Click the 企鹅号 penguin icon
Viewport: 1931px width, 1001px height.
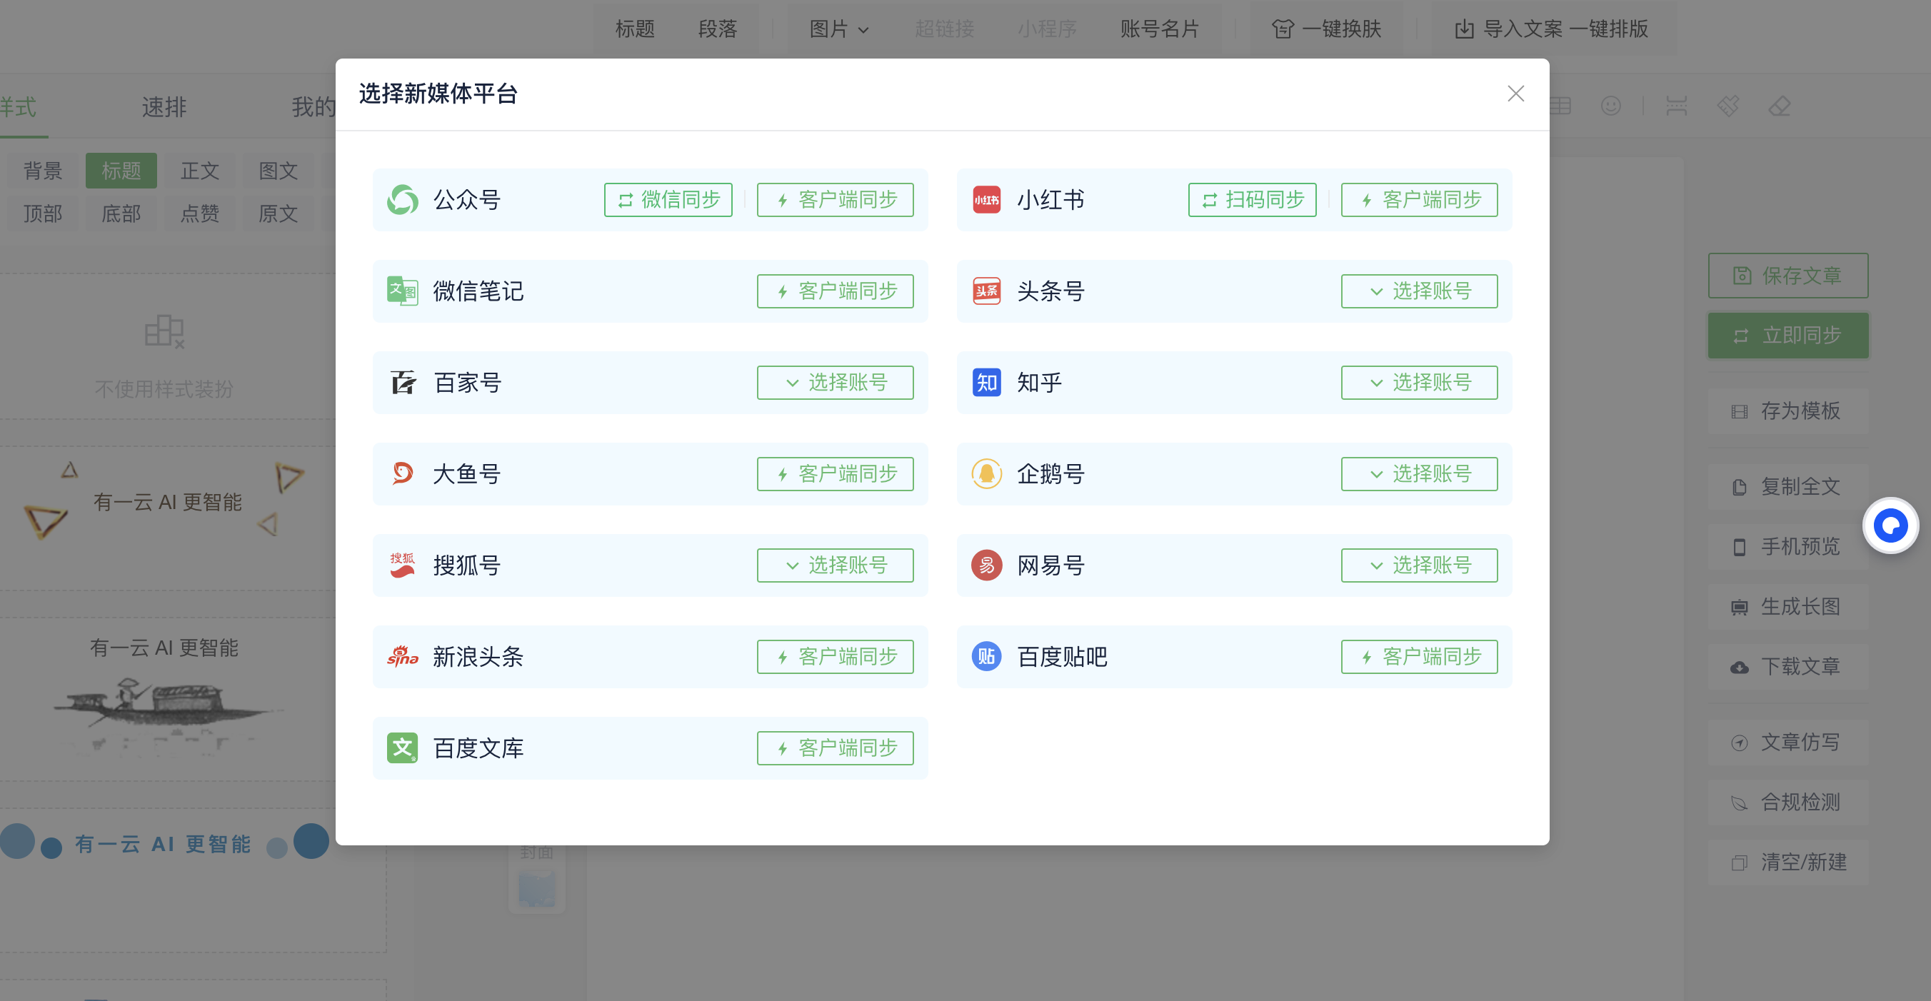pos(986,473)
